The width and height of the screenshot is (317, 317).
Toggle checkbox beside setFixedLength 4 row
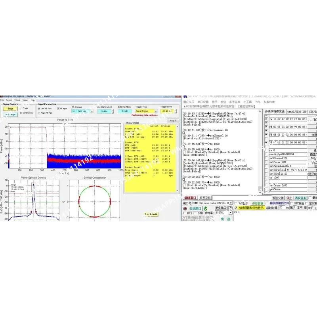[266, 166]
